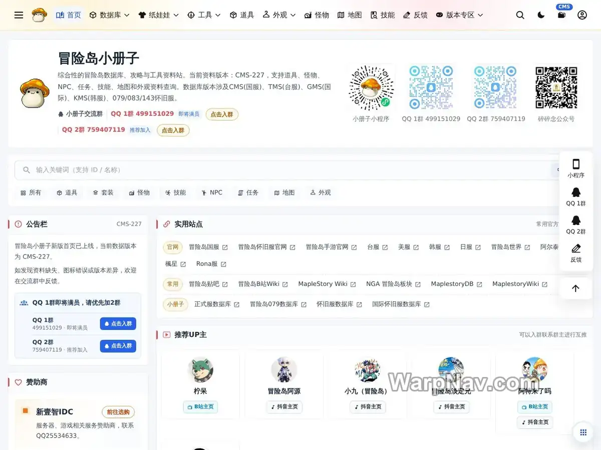Expand the 工具 dropdown menu
The height and width of the screenshot is (450, 601).
click(x=204, y=15)
